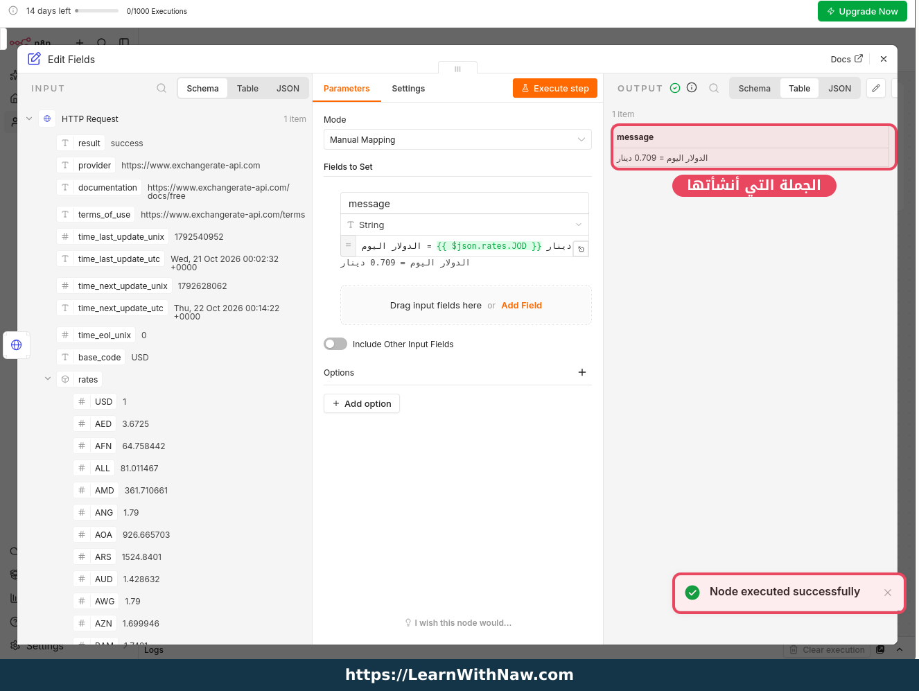The image size is (919, 691).
Task: Click the fx equals icon in value field
Action: [348, 245]
